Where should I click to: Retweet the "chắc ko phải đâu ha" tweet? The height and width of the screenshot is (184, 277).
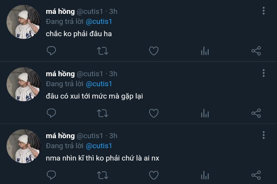(102, 51)
